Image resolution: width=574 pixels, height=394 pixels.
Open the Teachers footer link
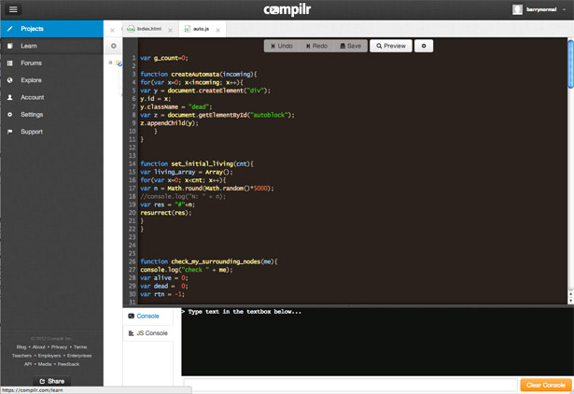point(21,356)
